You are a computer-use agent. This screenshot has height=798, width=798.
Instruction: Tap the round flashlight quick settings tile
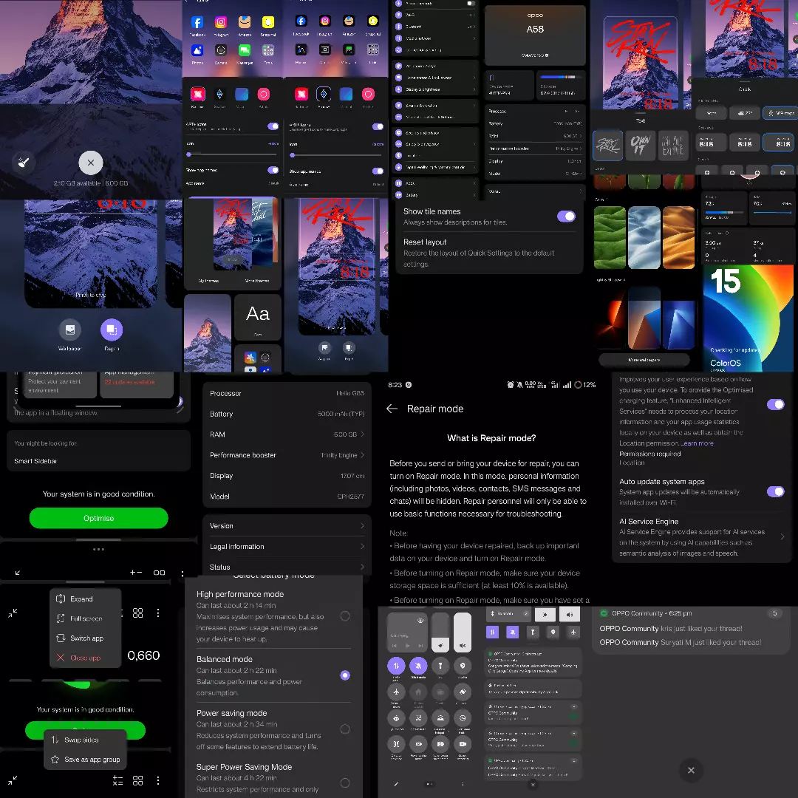(x=440, y=666)
